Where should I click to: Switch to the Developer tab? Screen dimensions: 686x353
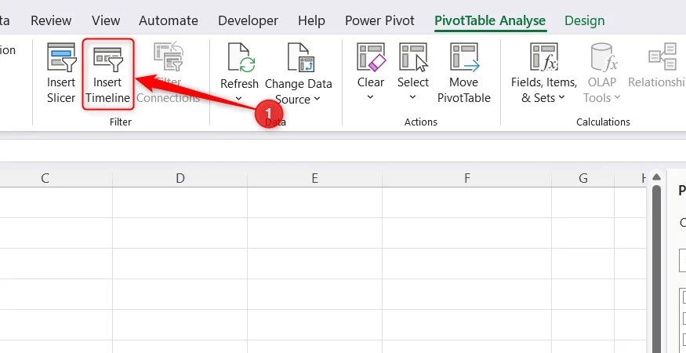(x=248, y=20)
